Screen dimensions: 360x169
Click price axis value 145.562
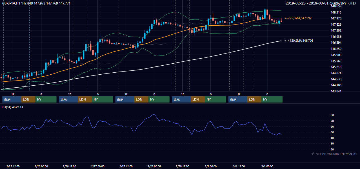[336, 61]
